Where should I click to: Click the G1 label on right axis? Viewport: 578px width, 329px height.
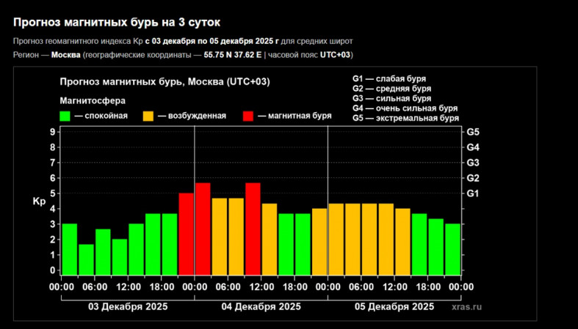click(x=474, y=193)
